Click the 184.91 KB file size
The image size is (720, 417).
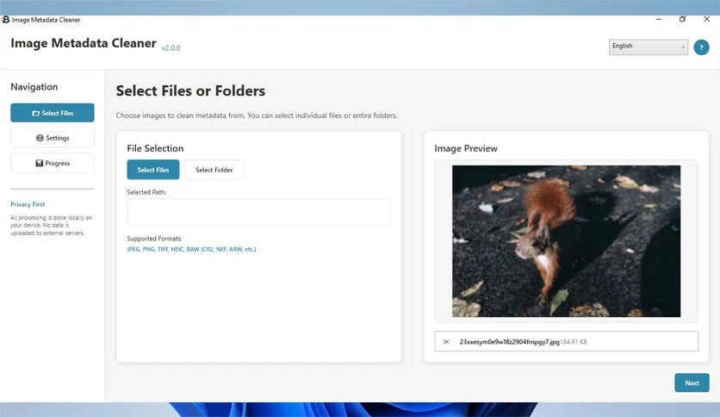coord(574,342)
